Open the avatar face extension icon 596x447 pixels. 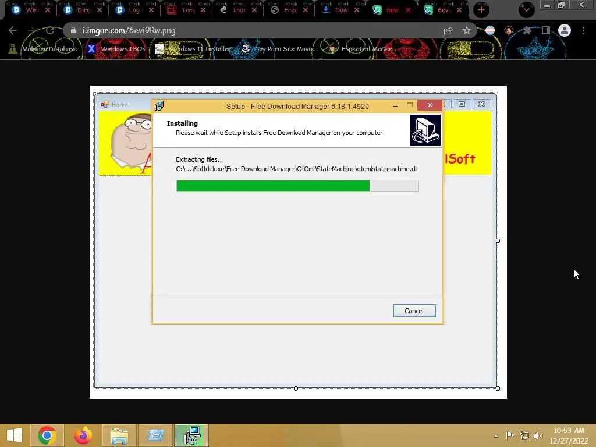coord(509,30)
